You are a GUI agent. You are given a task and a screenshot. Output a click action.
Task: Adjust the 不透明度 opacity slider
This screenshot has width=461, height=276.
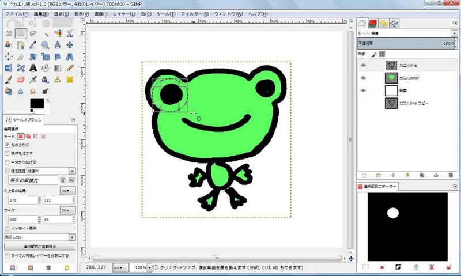406,43
